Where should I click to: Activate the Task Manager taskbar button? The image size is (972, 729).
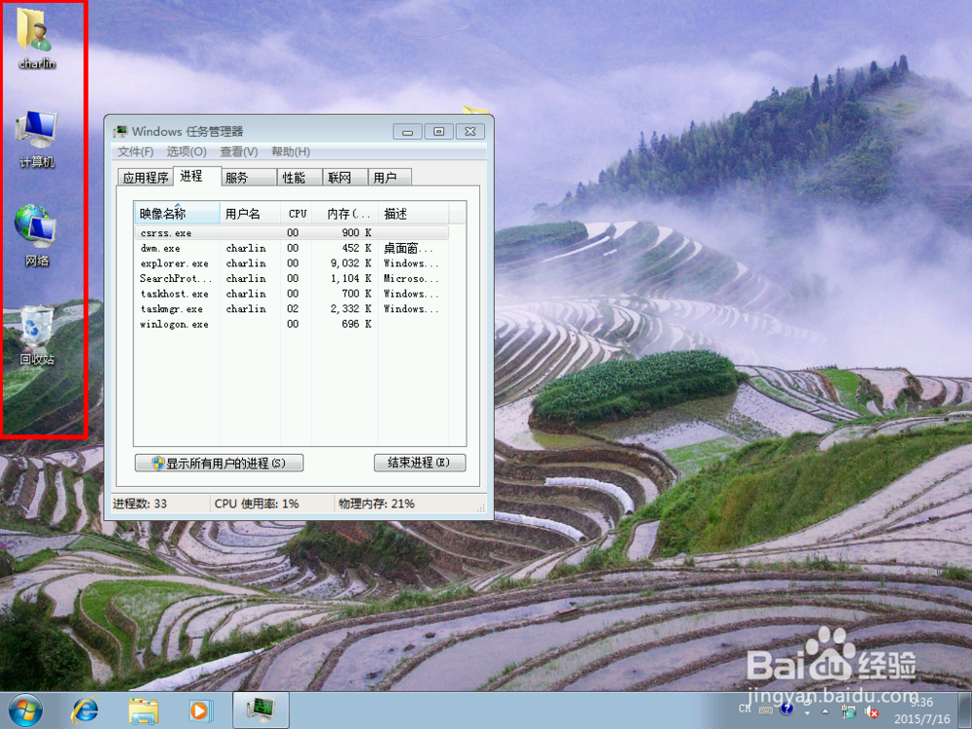(260, 711)
